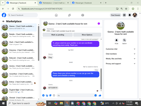Open taskbar notification center icon

(137, 103)
